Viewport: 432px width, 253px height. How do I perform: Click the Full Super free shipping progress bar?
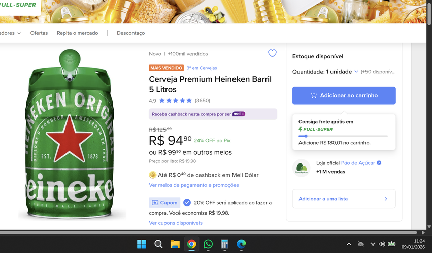point(343,136)
